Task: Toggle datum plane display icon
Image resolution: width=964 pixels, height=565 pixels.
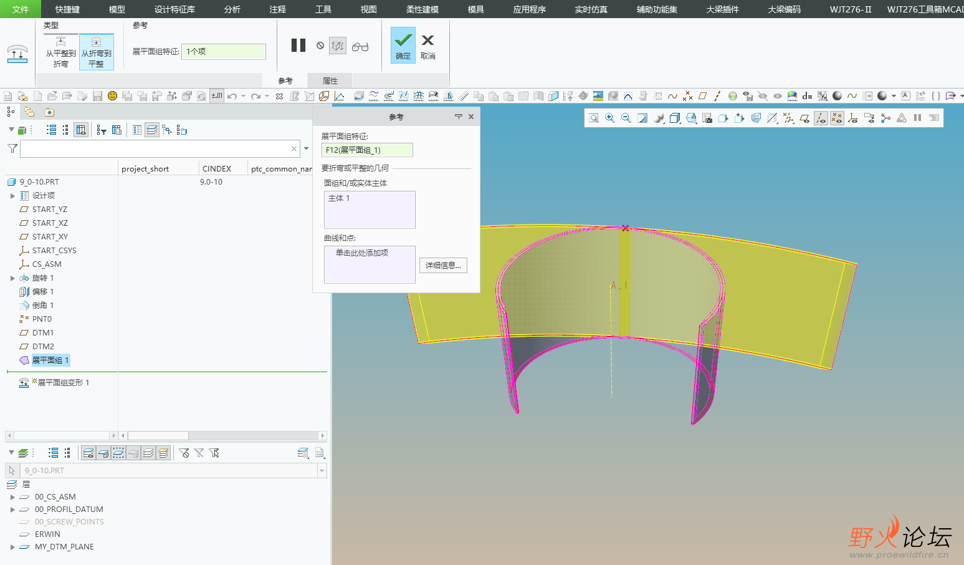Action: (804, 118)
